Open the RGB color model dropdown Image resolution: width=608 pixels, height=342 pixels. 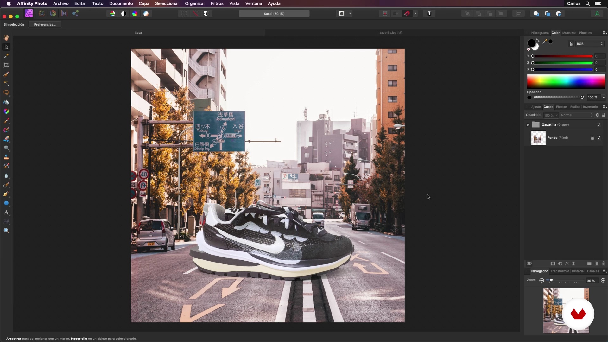coord(590,44)
